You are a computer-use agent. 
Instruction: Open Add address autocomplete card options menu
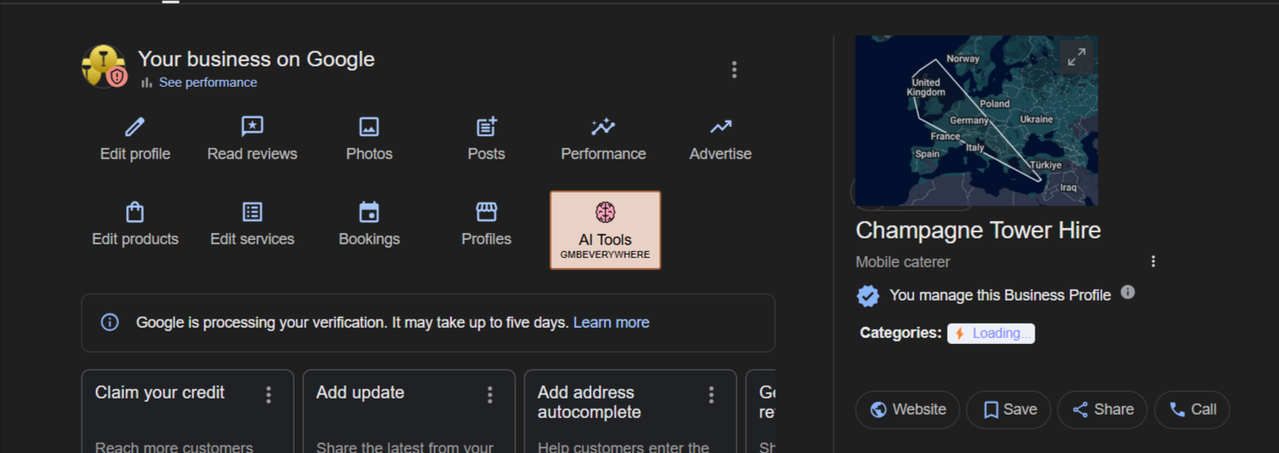(711, 394)
